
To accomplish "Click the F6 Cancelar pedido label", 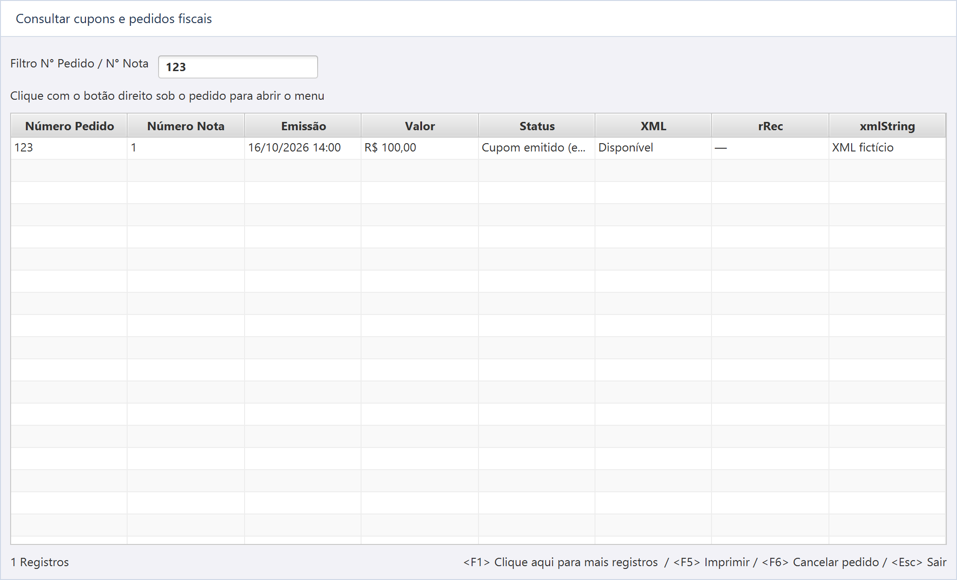I will [x=820, y=562].
